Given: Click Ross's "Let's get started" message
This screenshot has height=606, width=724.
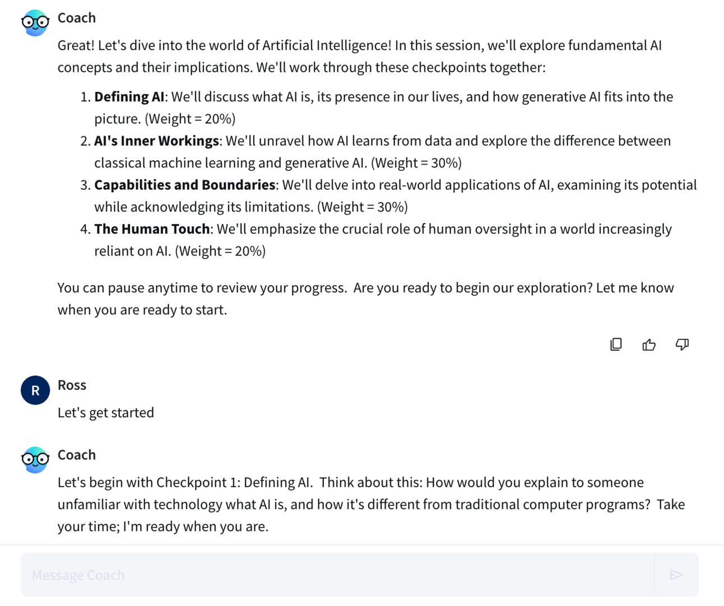Looking at the screenshot, I should (106, 413).
